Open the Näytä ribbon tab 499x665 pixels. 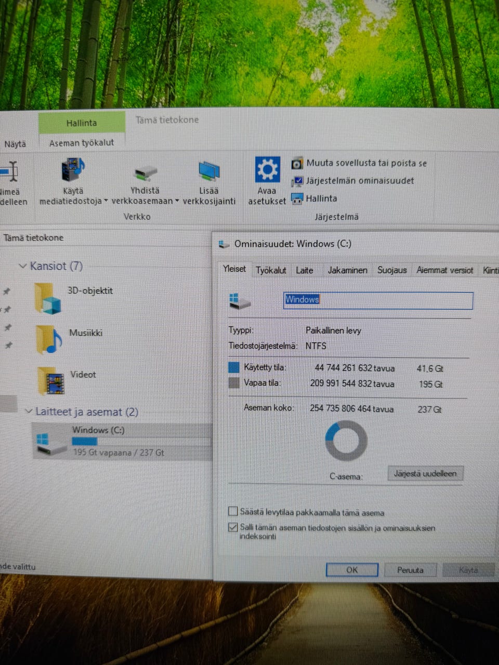[15, 144]
